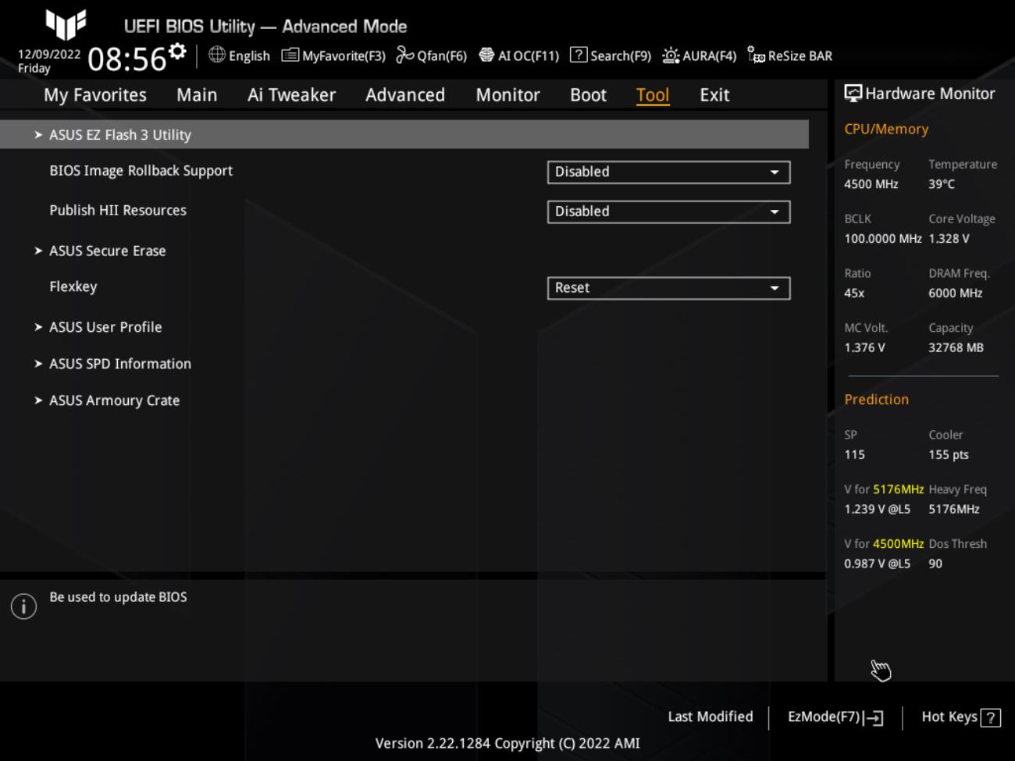The width and height of the screenshot is (1015, 761).
Task: Click the settings gear next to the clock
Action: click(x=178, y=52)
